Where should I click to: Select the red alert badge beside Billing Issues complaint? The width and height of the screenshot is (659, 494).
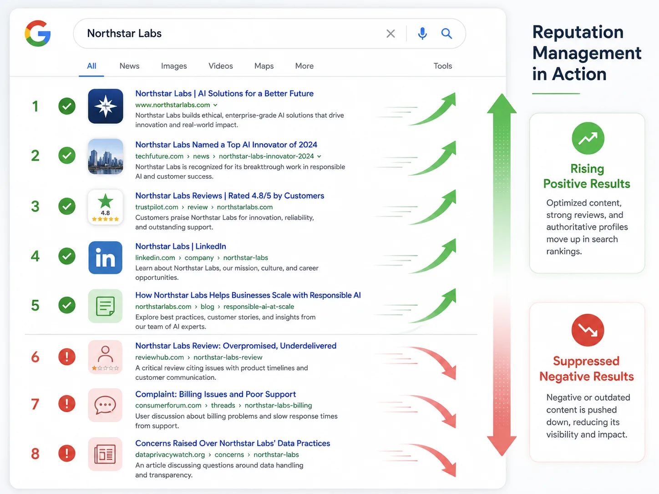[x=67, y=404]
